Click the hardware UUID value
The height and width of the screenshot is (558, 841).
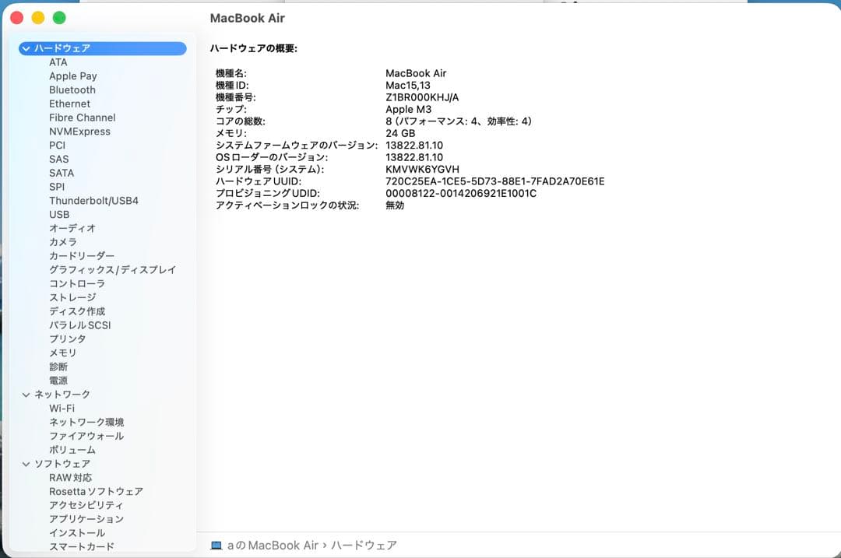[495, 181]
